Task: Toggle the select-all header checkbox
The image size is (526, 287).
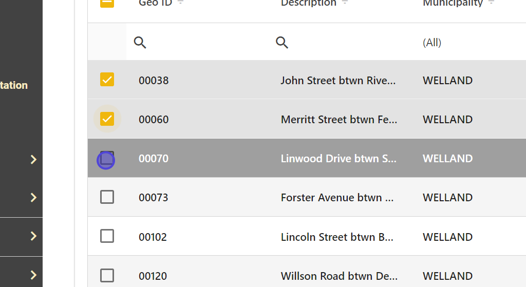Action: (107, 3)
